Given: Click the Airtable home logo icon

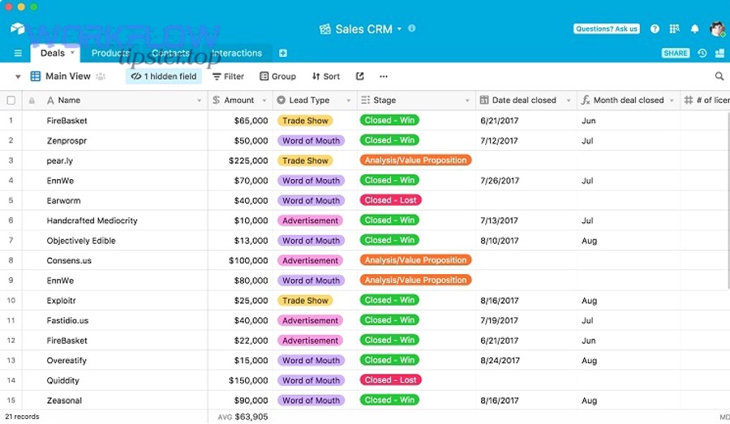Looking at the screenshot, I should (17, 28).
